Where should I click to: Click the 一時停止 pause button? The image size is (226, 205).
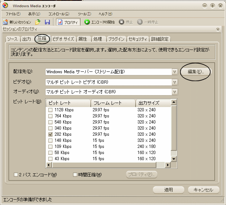147,22
